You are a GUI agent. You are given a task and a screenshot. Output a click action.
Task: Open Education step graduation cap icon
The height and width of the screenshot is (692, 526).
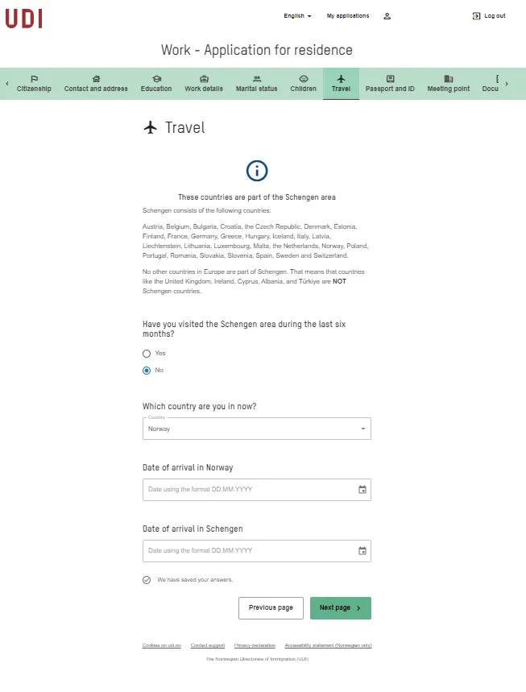point(156,79)
